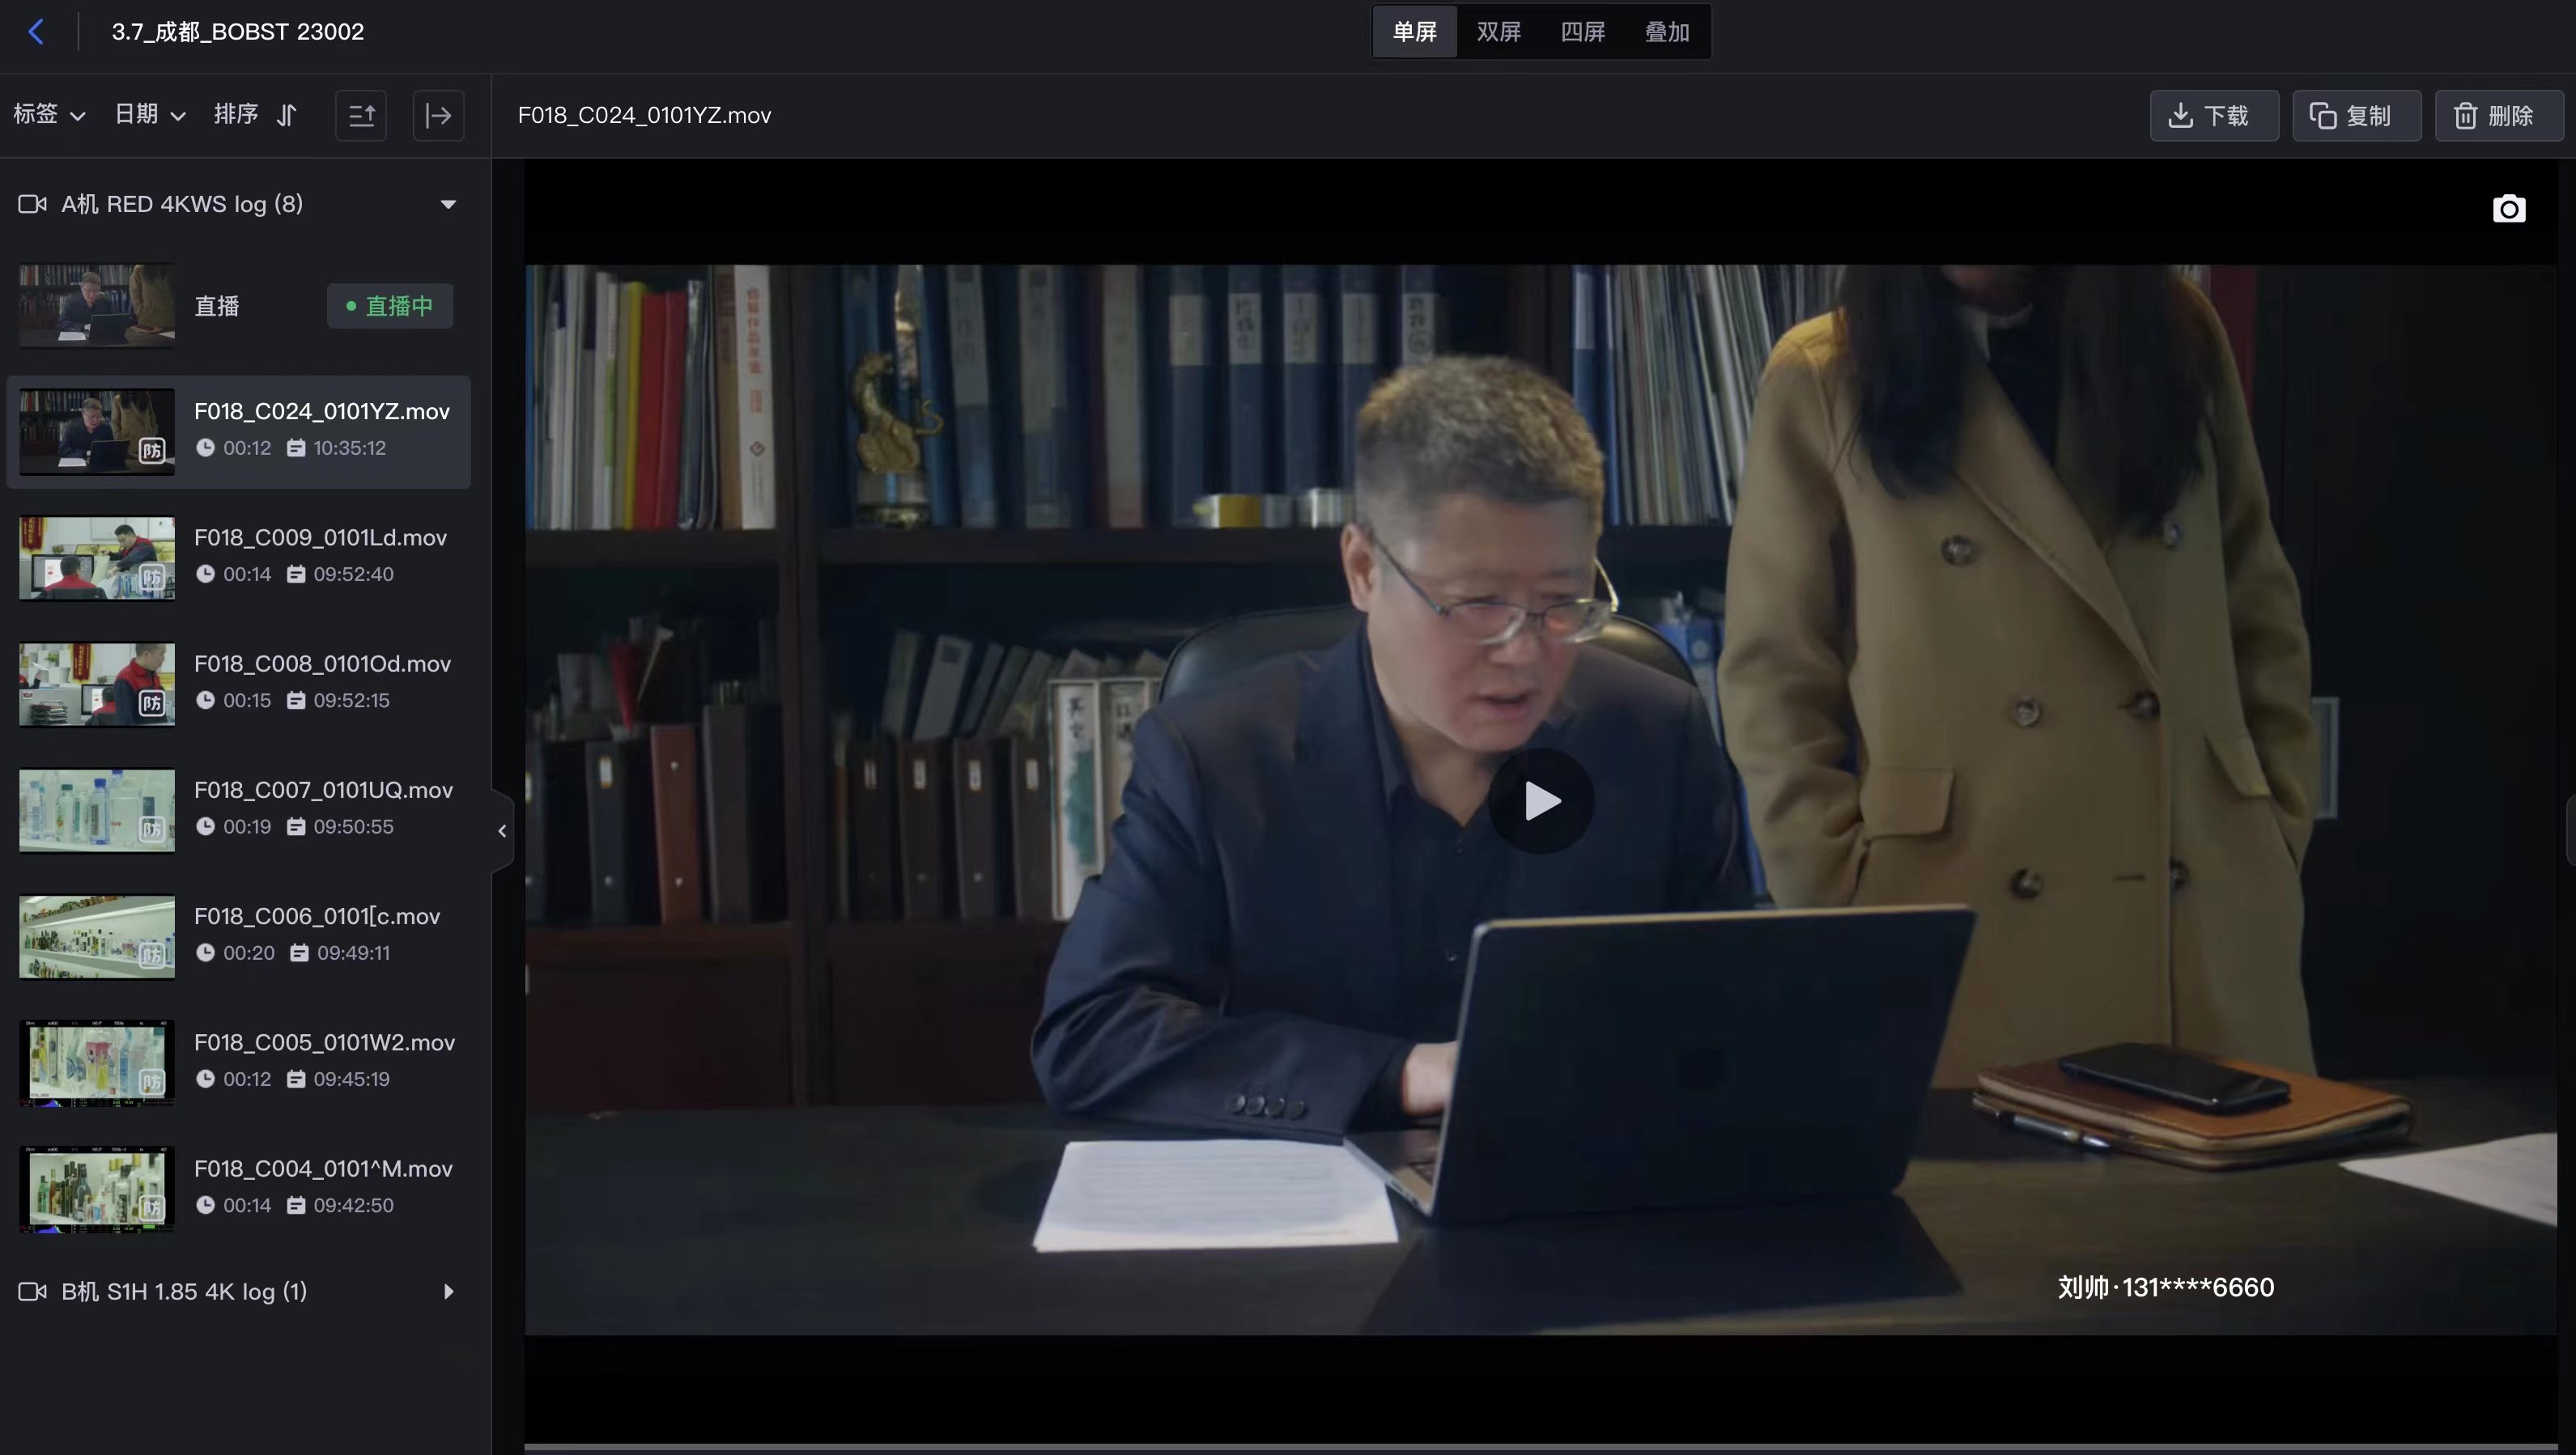Select clip F018_C024_0101YZ.mov in the list

(238, 431)
